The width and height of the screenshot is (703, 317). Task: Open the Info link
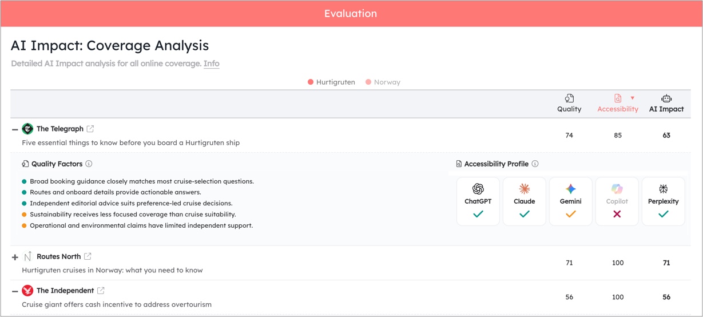coord(212,64)
